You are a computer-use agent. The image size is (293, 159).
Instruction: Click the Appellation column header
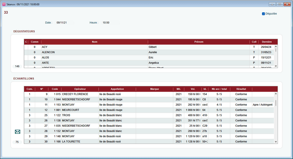pos(117,89)
